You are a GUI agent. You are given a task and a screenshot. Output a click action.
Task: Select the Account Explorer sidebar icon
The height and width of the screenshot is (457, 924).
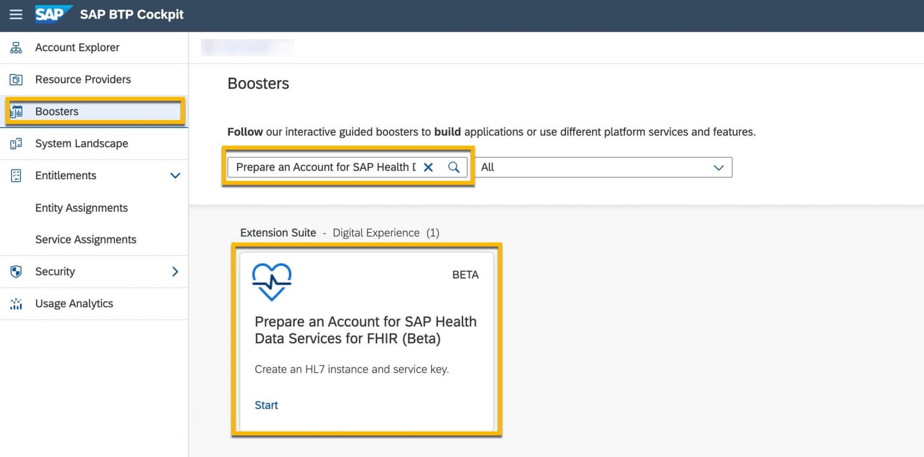(x=16, y=48)
